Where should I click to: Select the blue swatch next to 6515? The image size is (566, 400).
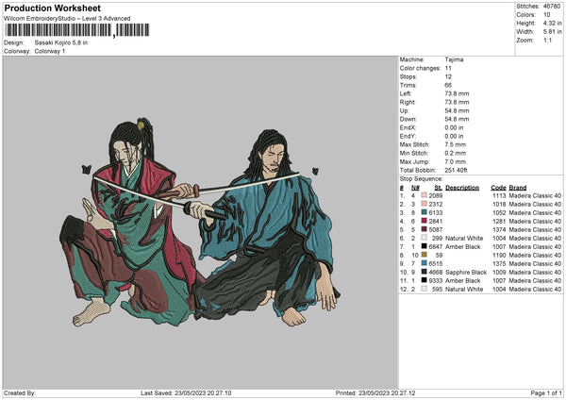[x=424, y=263]
